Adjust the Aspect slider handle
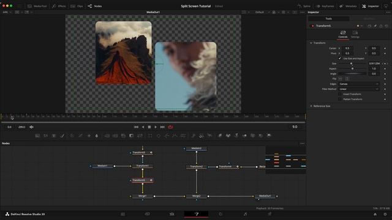Viewport: 392px width, 220px height. coord(352,68)
